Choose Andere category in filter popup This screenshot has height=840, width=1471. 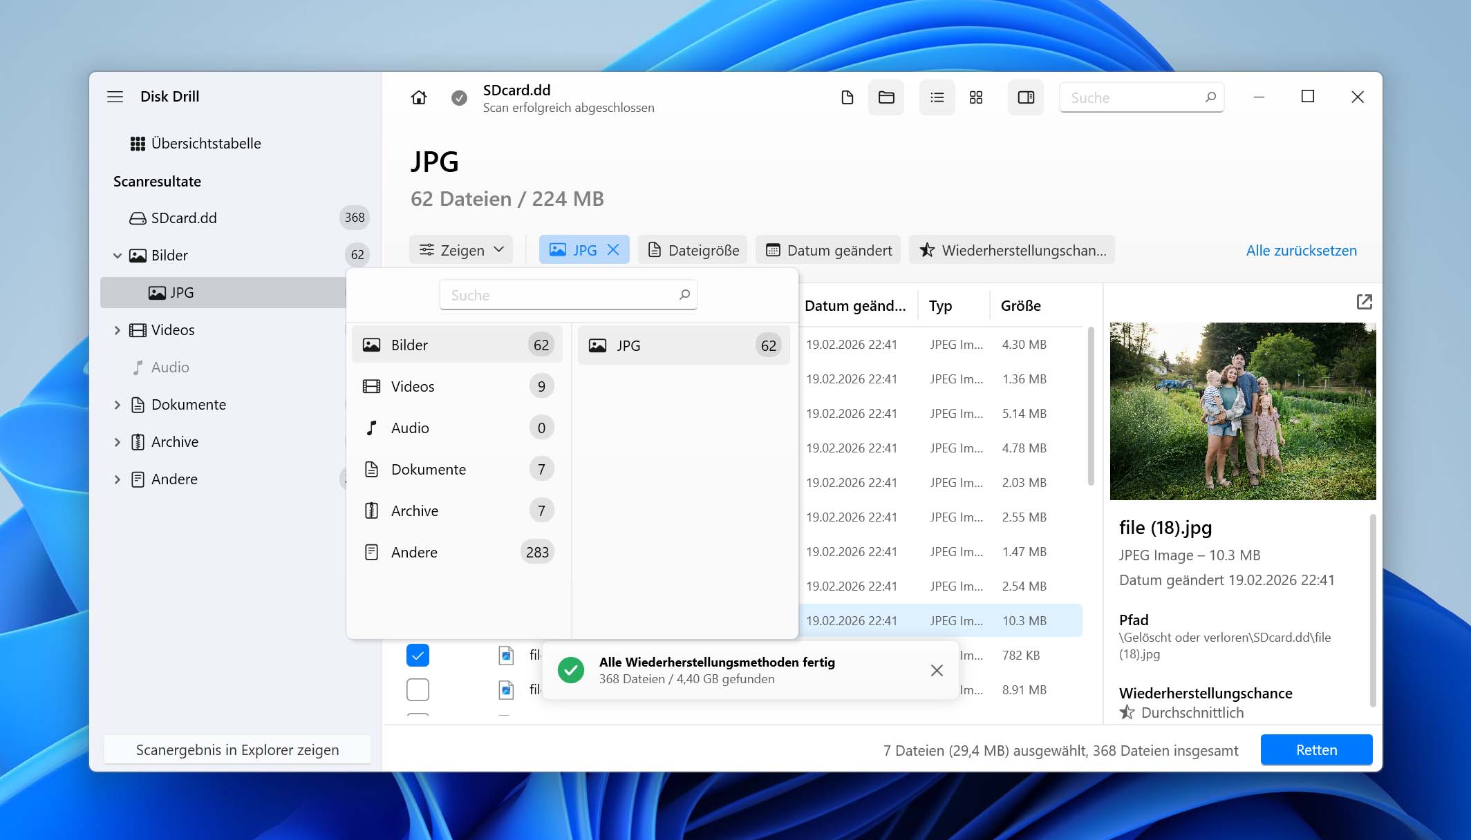[457, 552]
